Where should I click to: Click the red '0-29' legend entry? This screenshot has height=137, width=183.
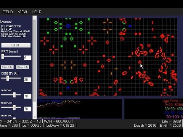point(173,105)
